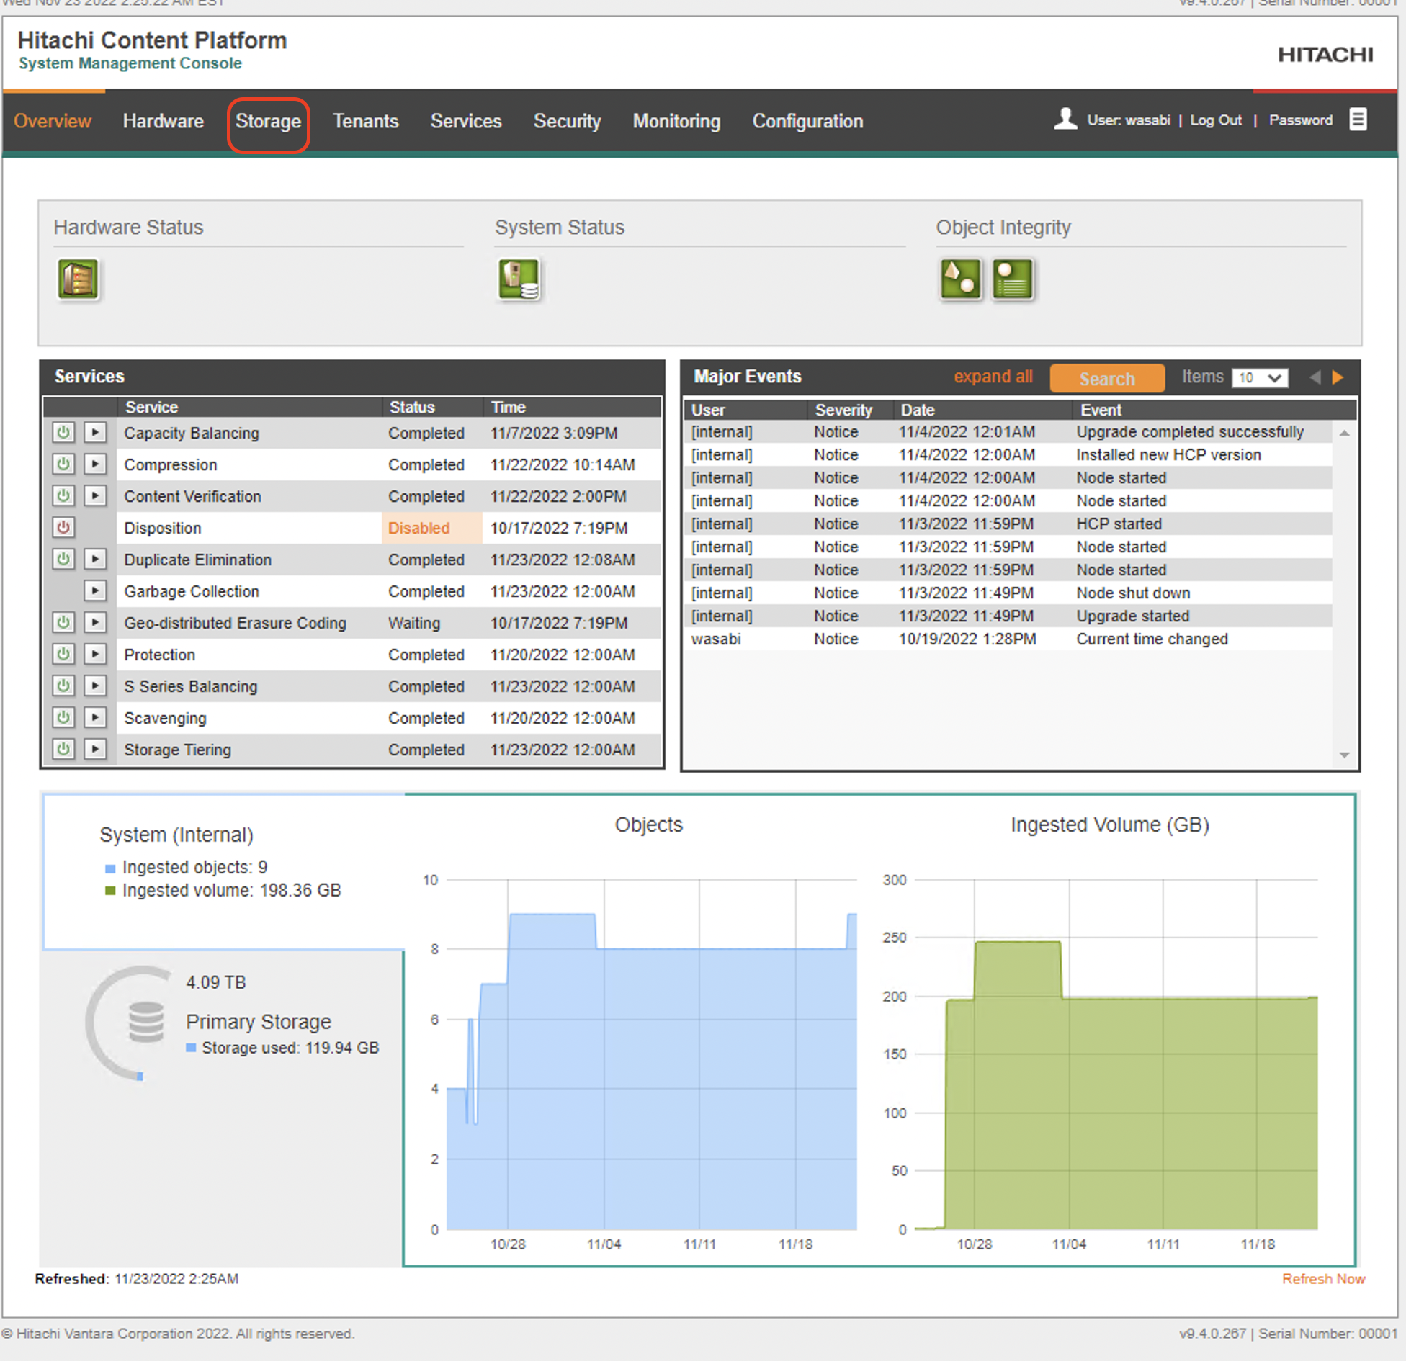The height and width of the screenshot is (1361, 1406).
Task: Go to previous Major Events page
Action: (1315, 377)
